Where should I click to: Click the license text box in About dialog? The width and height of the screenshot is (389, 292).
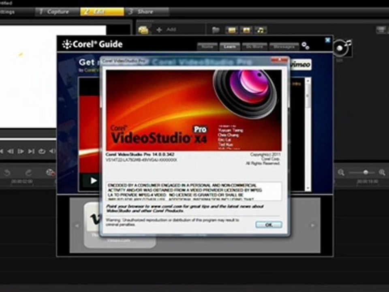click(x=194, y=192)
